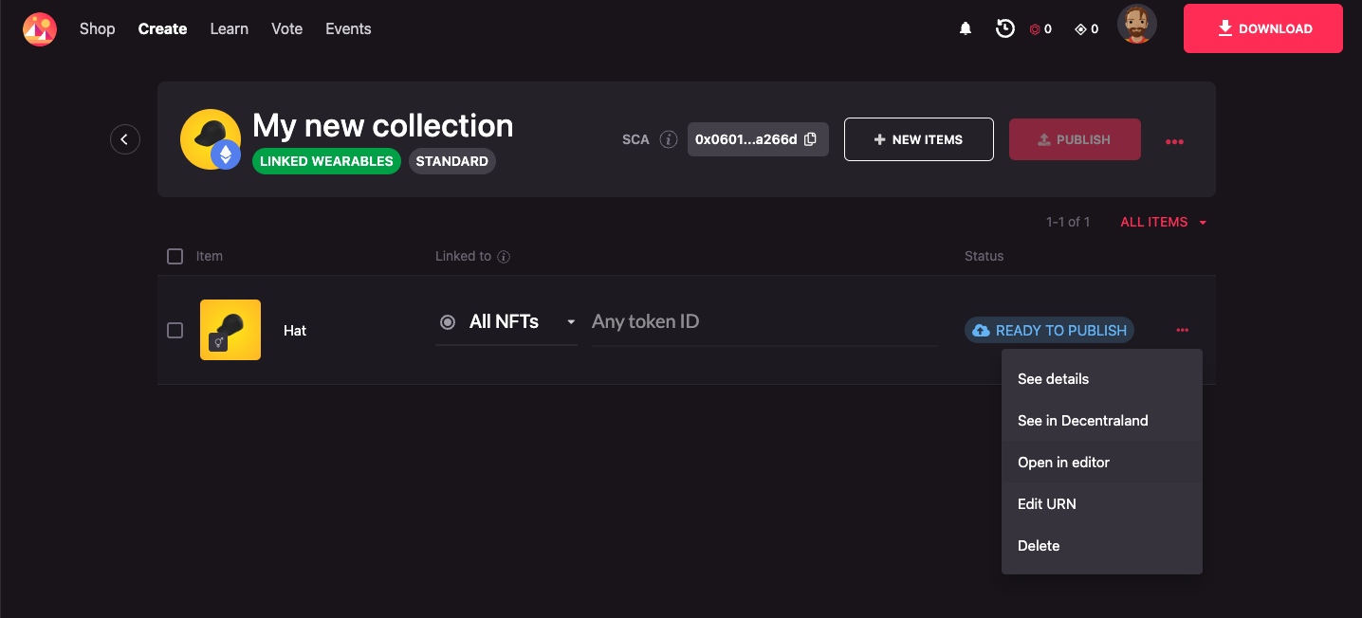This screenshot has height=618, width=1362.
Task: Tick the Hat item checkbox
Action: (x=175, y=330)
